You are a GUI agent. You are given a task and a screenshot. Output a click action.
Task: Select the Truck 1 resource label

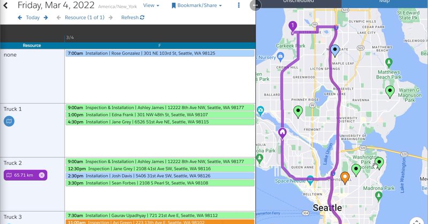pyautogui.click(x=12, y=109)
